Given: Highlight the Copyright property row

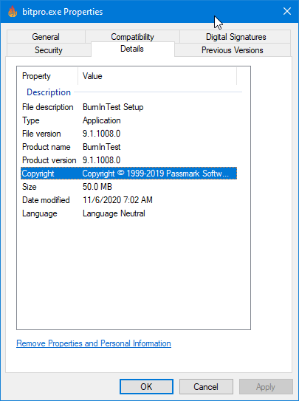Looking at the screenshot, I should click(x=128, y=174).
